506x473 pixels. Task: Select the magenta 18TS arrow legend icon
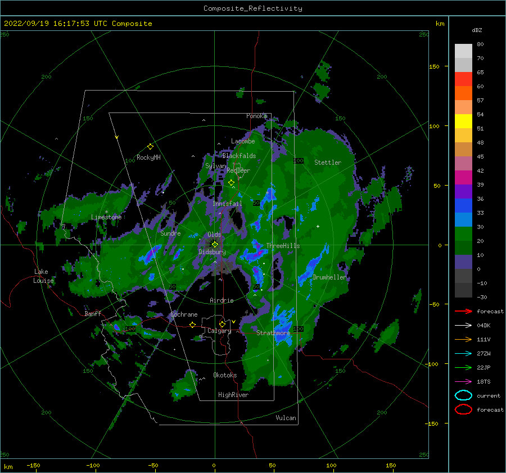463,382
